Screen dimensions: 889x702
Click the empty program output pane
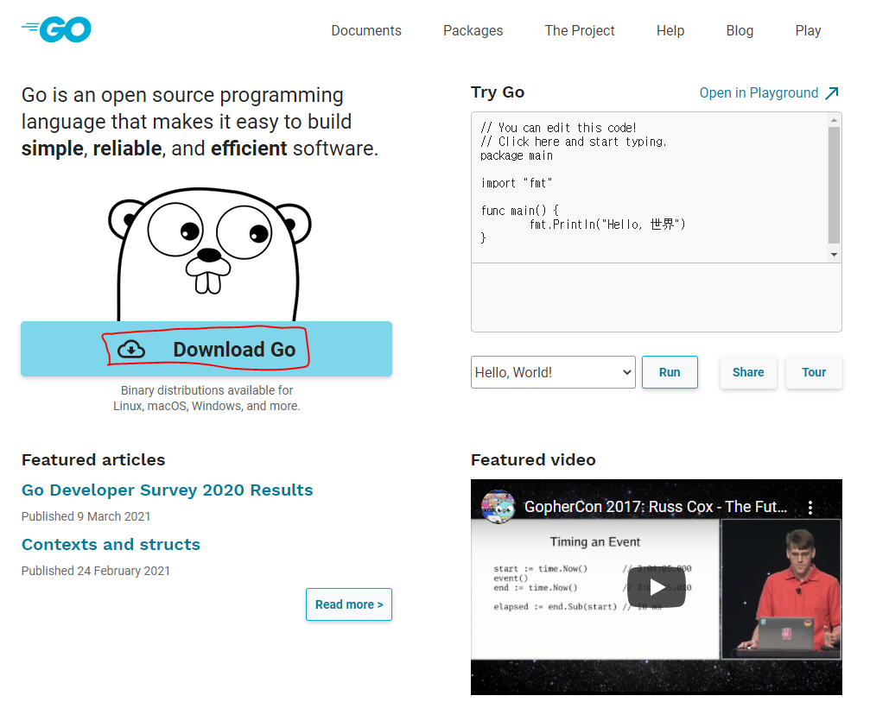(656, 297)
